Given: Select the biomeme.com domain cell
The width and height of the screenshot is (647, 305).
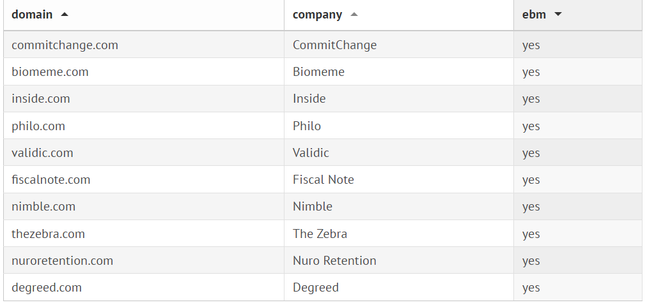Looking at the screenshot, I should point(50,72).
